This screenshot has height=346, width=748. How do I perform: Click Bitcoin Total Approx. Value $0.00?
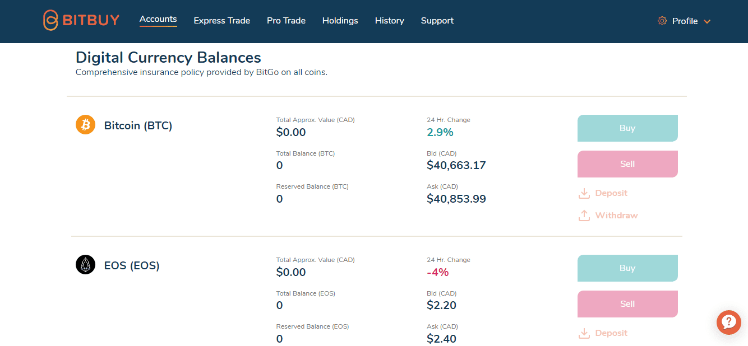(291, 132)
